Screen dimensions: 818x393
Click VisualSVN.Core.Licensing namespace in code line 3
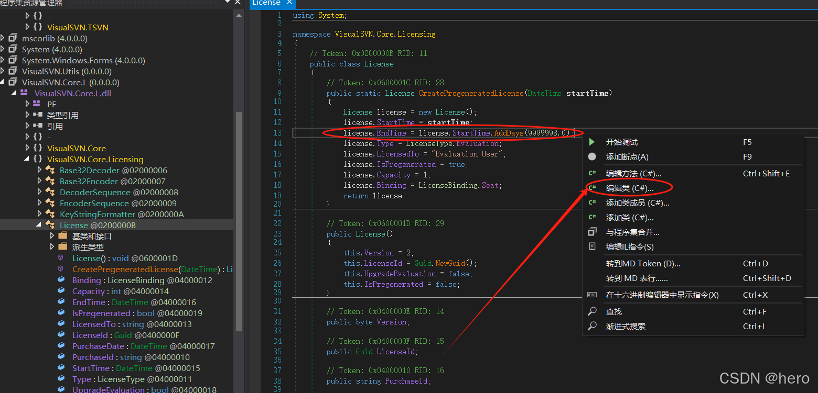click(x=385, y=34)
